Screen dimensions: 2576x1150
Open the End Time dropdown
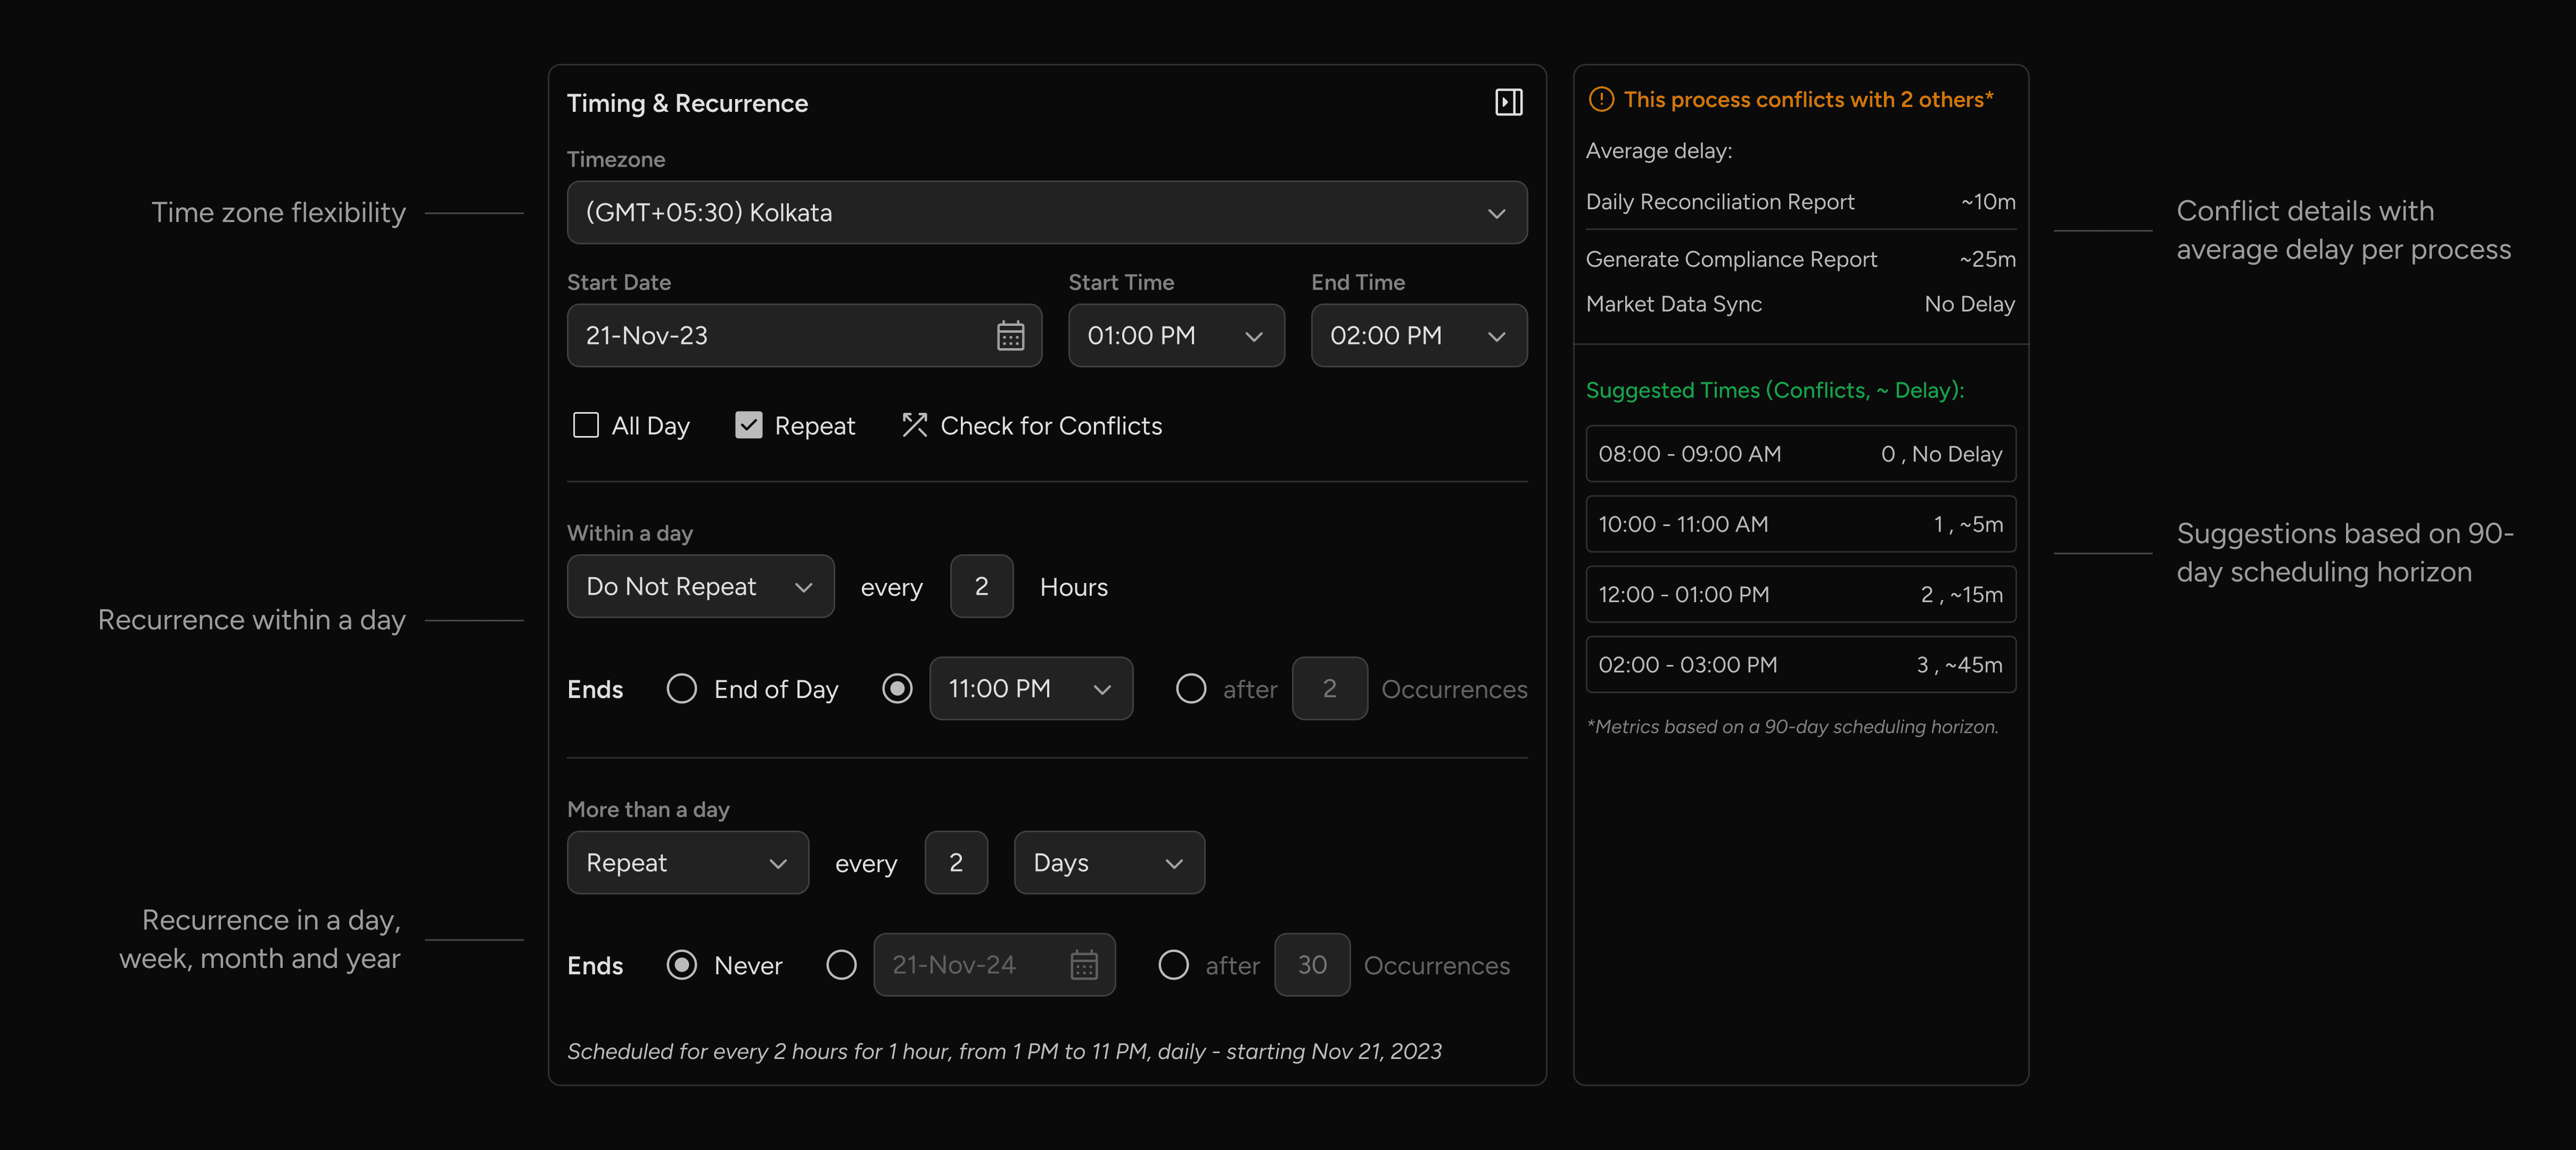coord(1418,336)
